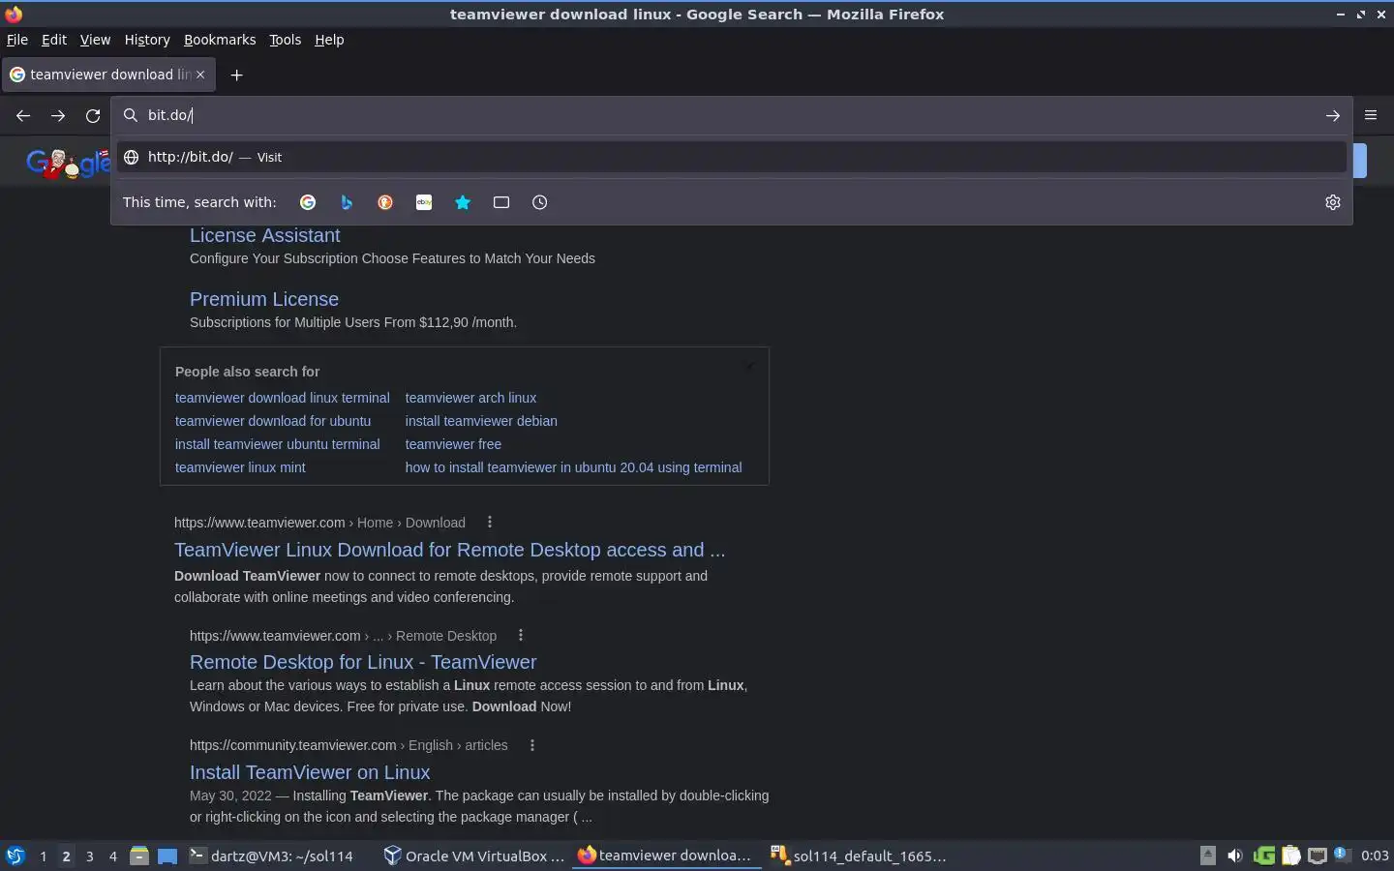Switch to workspace 4
1394x871 pixels.
(x=113, y=856)
